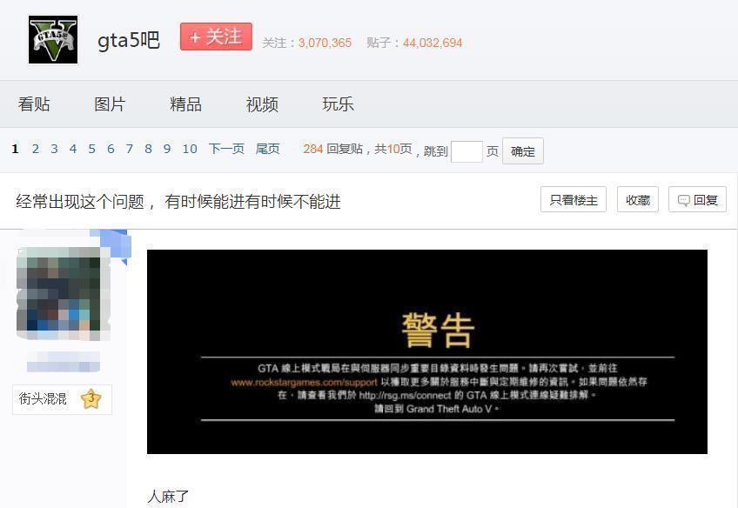Click the 街头混混 level badge

click(x=62, y=399)
